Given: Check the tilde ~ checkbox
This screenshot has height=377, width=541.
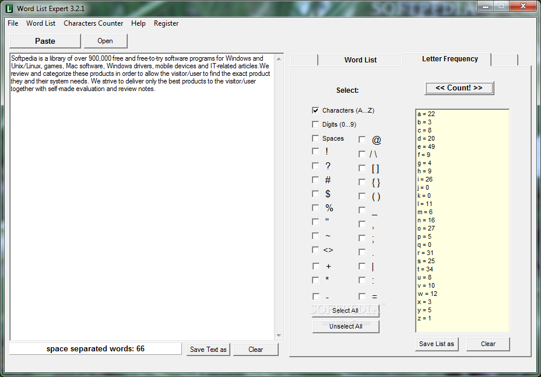Looking at the screenshot, I should pos(315,236).
